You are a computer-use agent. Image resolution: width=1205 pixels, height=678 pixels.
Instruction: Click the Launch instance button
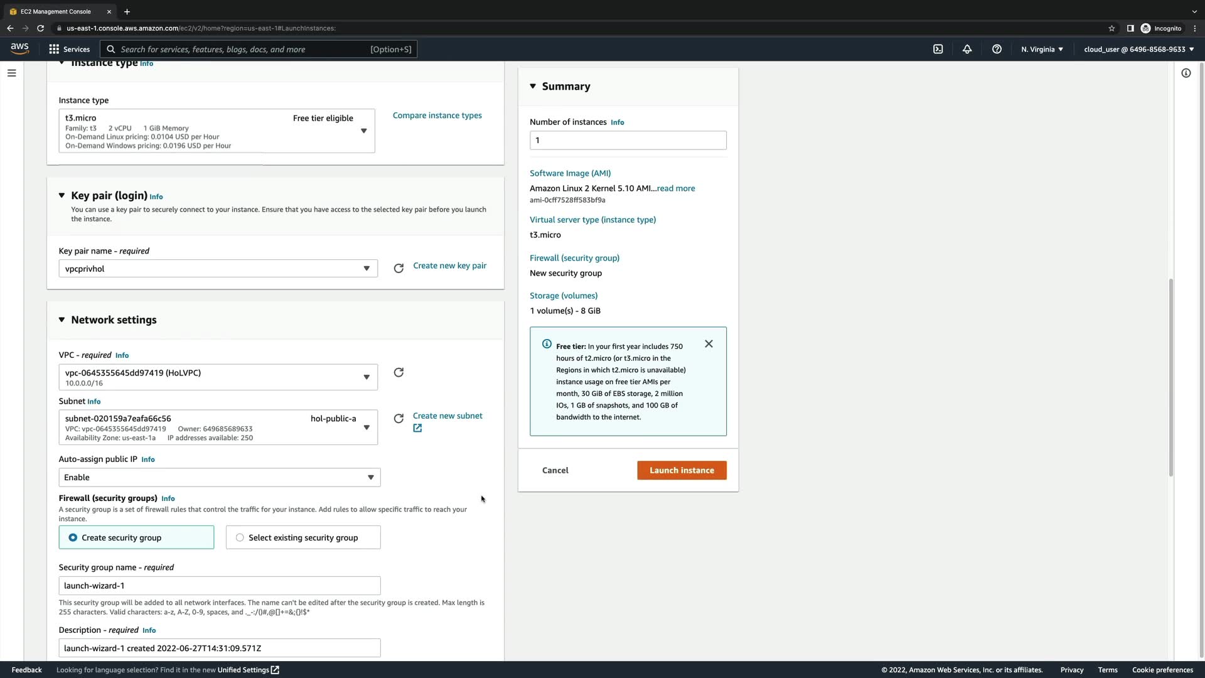coord(682,470)
